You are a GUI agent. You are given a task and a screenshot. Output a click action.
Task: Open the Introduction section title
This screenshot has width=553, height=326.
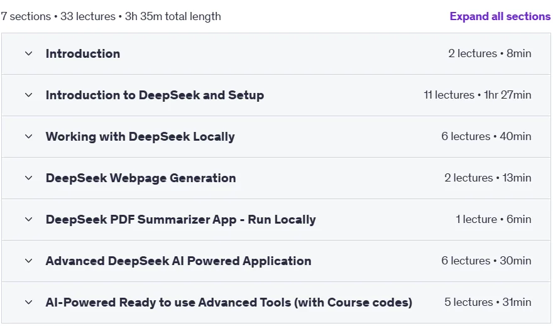(x=83, y=53)
